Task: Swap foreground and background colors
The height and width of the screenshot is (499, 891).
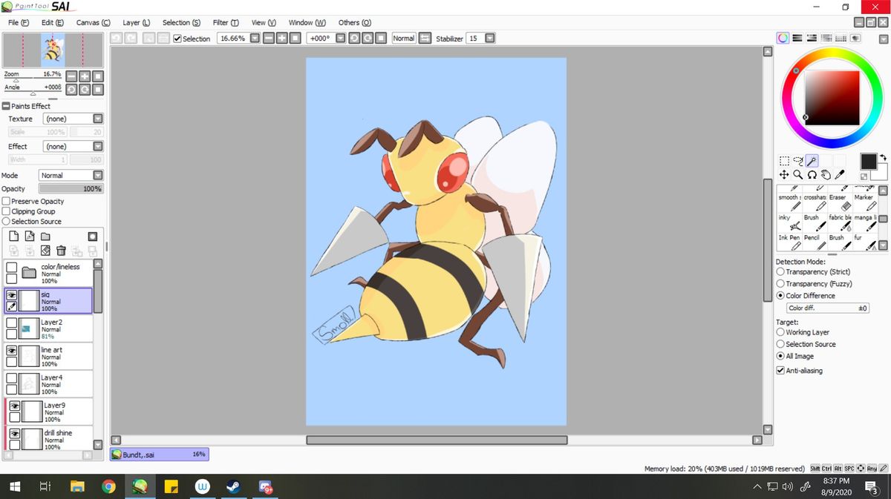Action: (884, 157)
